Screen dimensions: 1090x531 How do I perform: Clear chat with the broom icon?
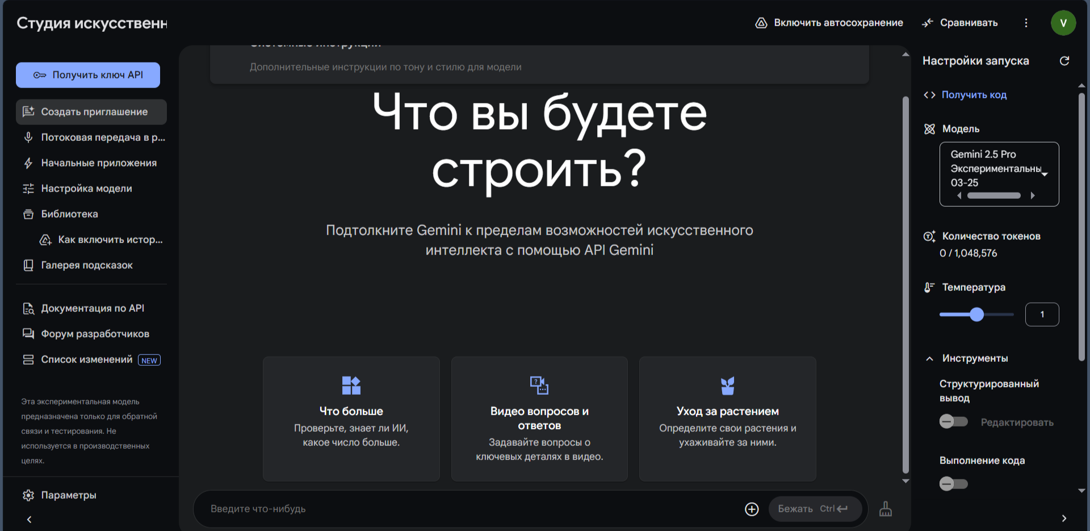point(886,509)
